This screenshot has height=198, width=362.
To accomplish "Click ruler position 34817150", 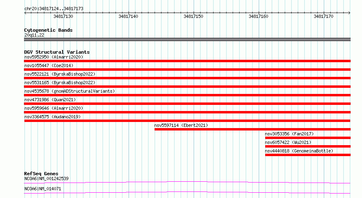I will [193, 16].
